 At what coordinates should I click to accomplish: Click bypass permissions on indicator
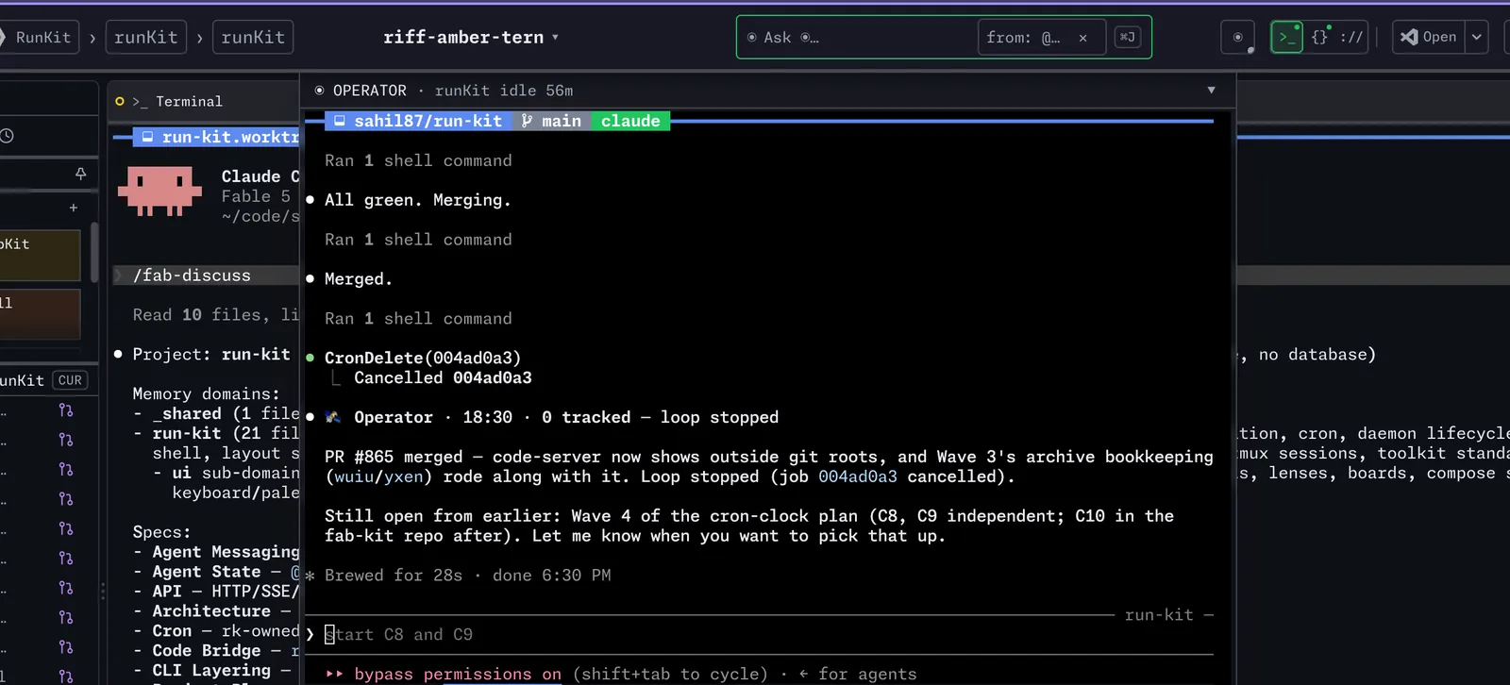[458, 674]
